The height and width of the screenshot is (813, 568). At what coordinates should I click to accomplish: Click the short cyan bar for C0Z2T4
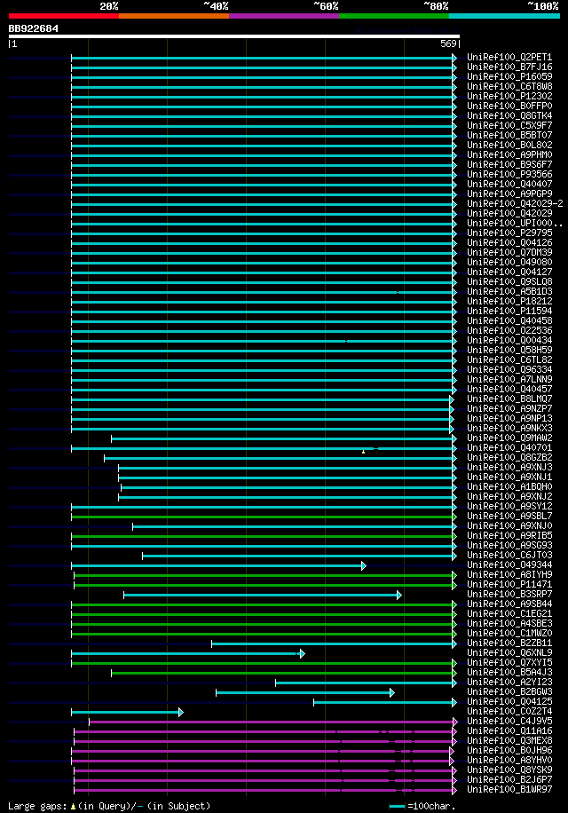coord(128,713)
